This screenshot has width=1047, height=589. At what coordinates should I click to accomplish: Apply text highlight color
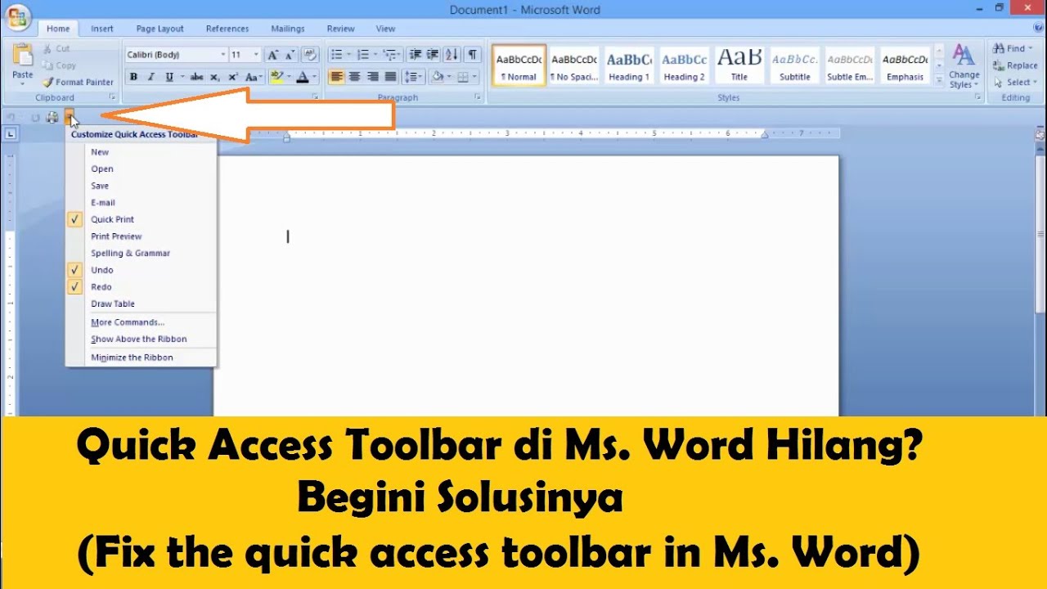[x=276, y=77]
